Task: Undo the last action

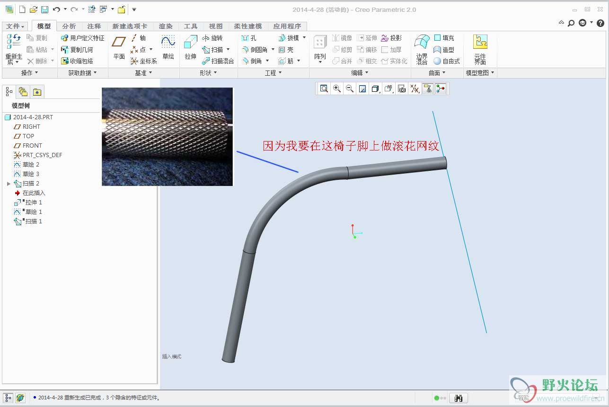Action: point(56,9)
